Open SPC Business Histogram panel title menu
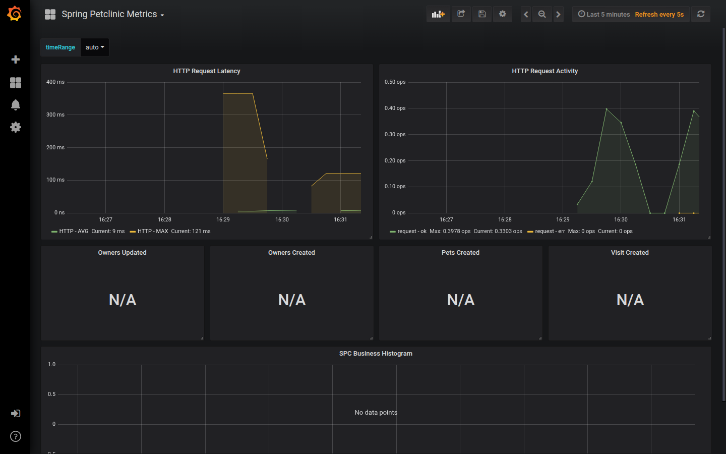Image resolution: width=726 pixels, height=454 pixels. (x=376, y=354)
